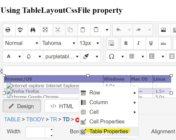Toggle italic formatting
Viewport: 176px width, 140px height.
(138, 43)
